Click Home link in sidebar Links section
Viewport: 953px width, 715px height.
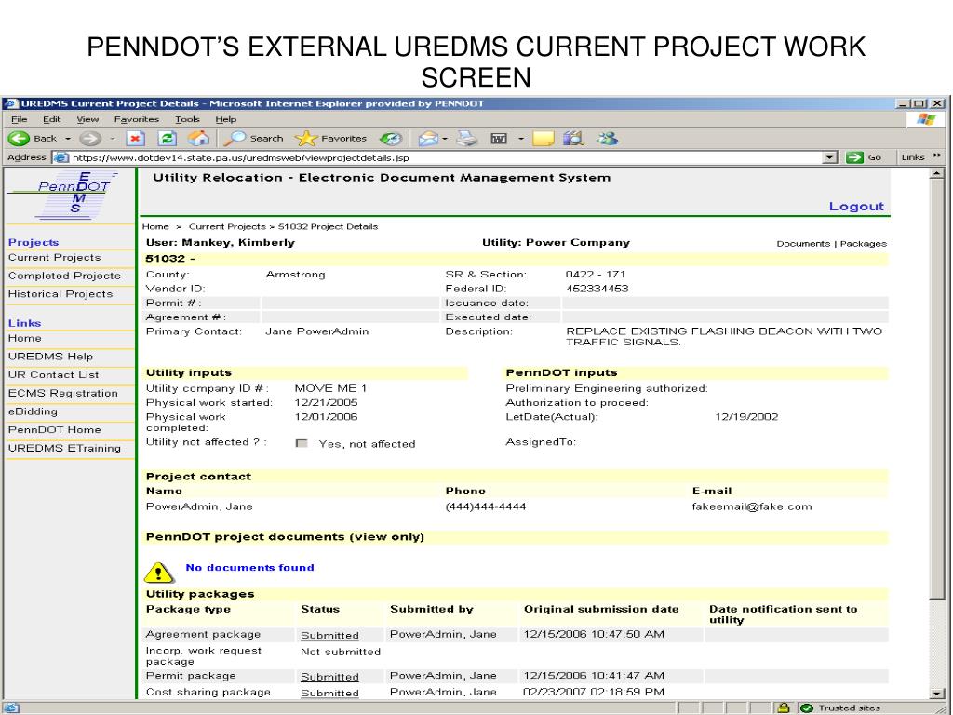(25, 338)
